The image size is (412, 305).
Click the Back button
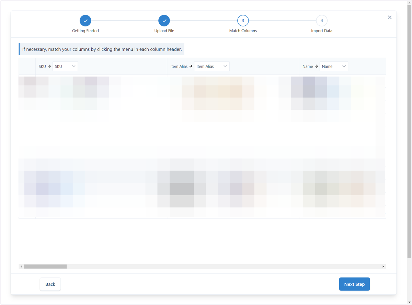[50, 284]
